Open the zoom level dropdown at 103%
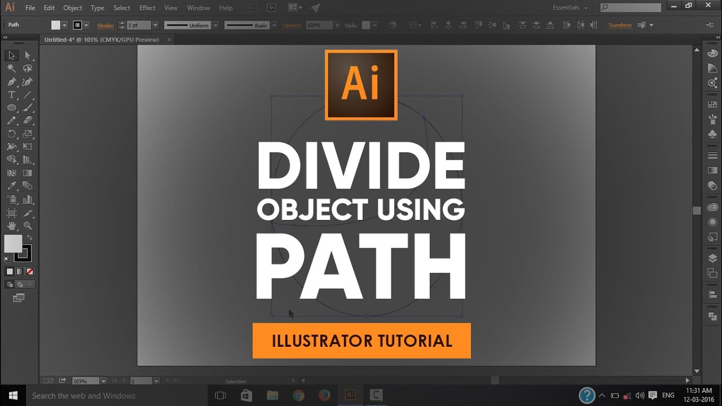The width and height of the screenshot is (722, 406). (x=103, y=381)
